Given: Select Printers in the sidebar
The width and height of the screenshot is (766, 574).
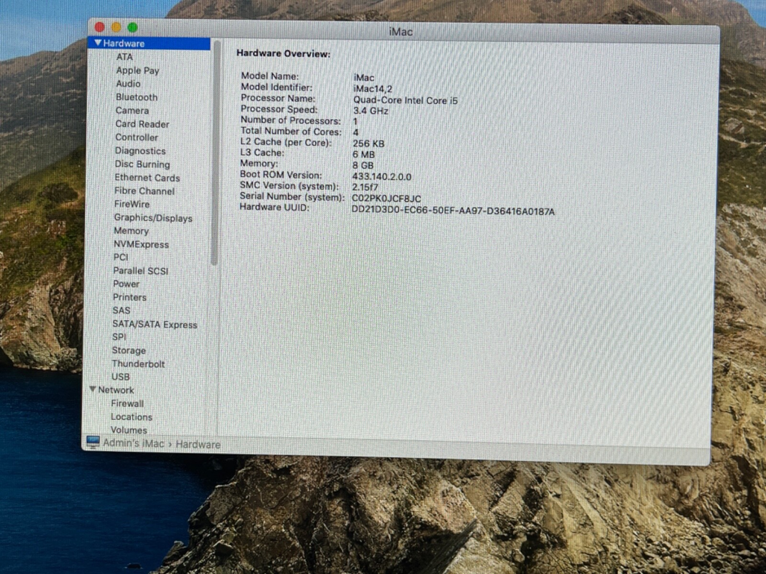Looking at the screenshot, I should [130, 297].
